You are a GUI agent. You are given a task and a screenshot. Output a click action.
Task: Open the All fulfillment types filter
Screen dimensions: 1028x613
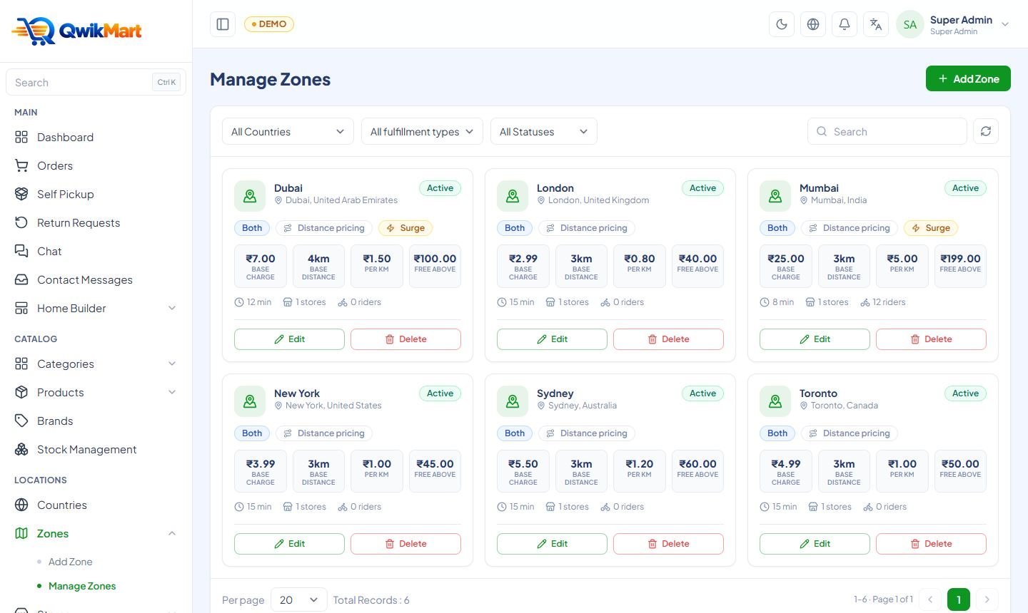[x=422, y=131]
